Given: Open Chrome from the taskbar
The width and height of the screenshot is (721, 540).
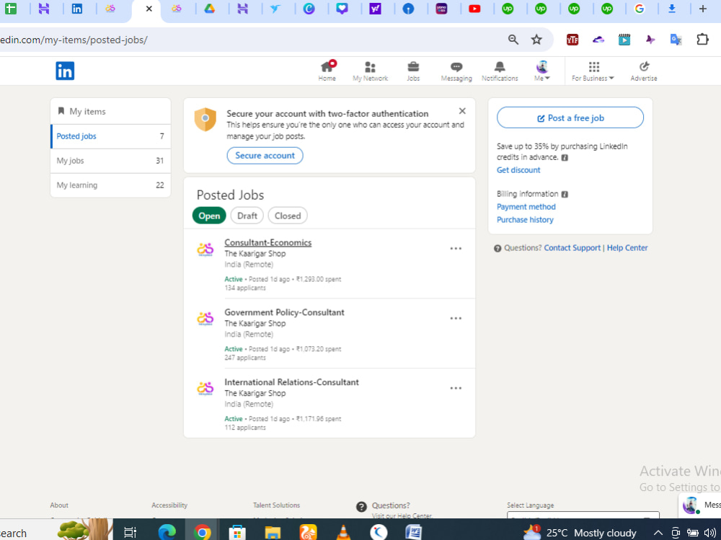Looking at the screenshot, I should [x=202, y=533].
